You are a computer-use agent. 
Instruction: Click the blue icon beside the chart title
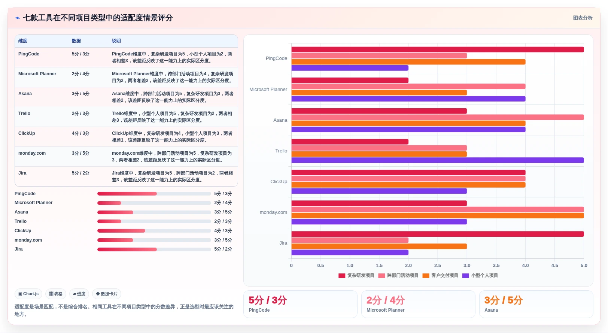[17, 18]
